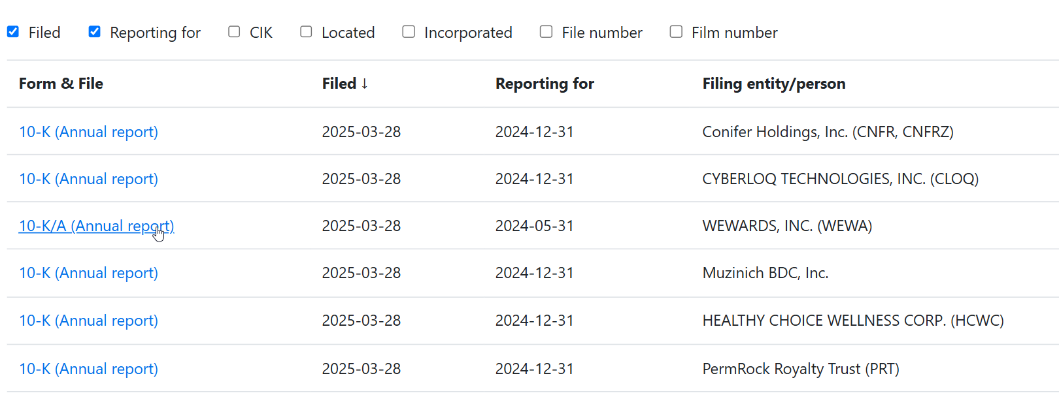
Task: Open Conifer Holdings 10-K annual report
Action: pos(88,132)
